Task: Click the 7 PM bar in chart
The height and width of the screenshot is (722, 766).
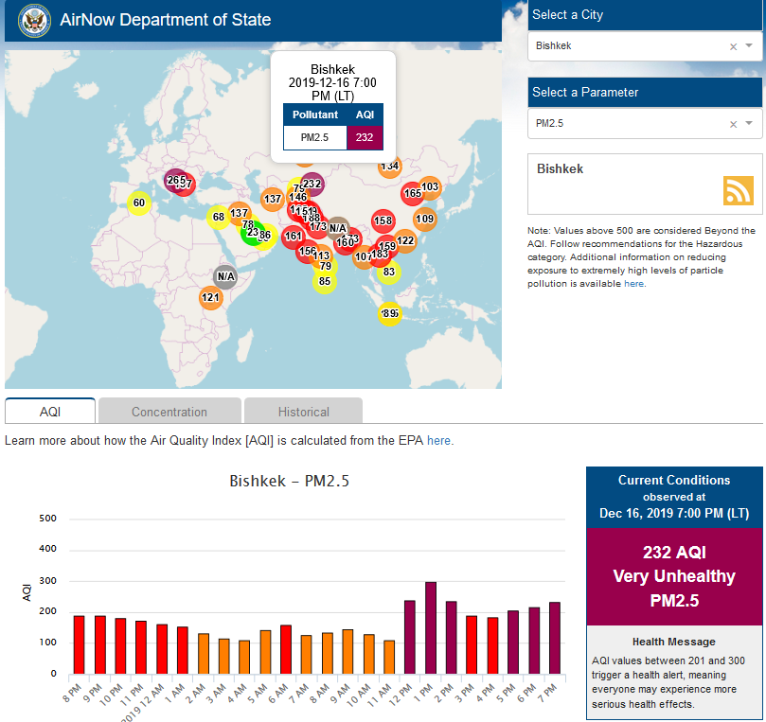Action: [x=555, y=638]
